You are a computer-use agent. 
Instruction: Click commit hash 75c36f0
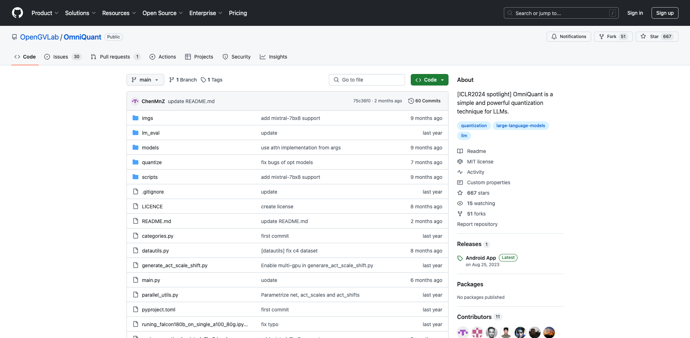click(362, 101)
